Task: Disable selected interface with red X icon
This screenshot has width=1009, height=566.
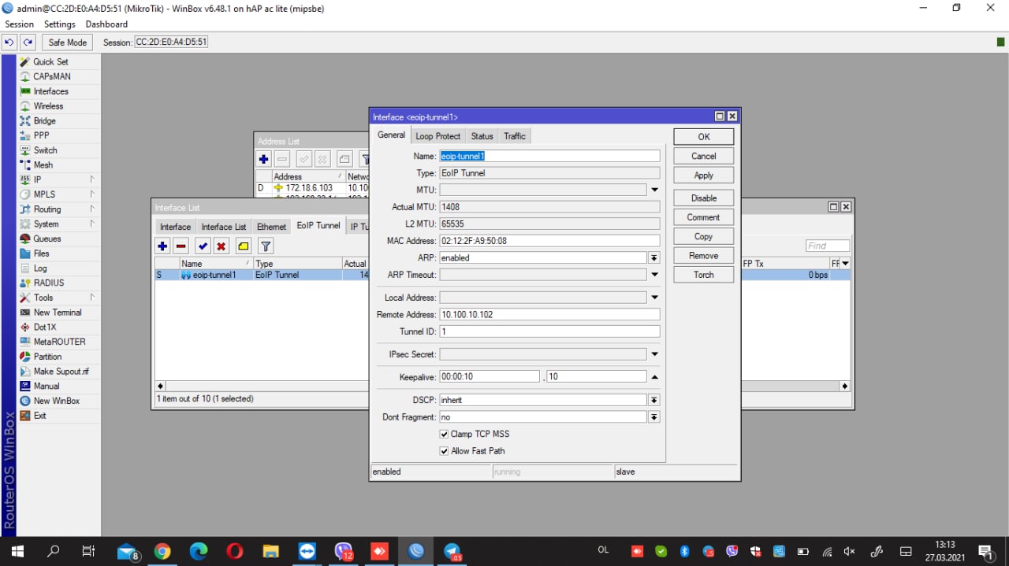Action: (222, 246)
